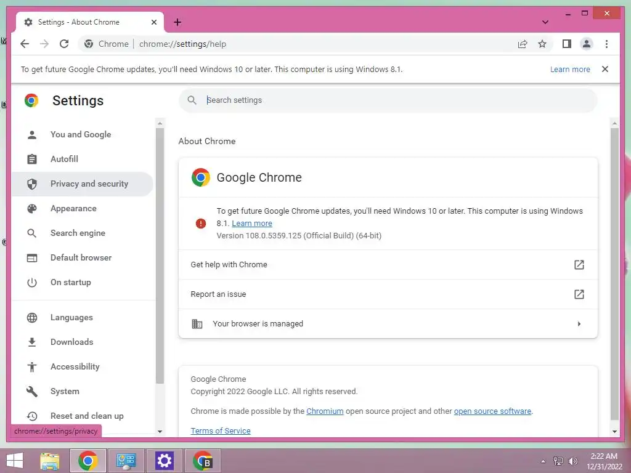
Task: Click the magnifier icon in search settings
Action: coord(192,100)
